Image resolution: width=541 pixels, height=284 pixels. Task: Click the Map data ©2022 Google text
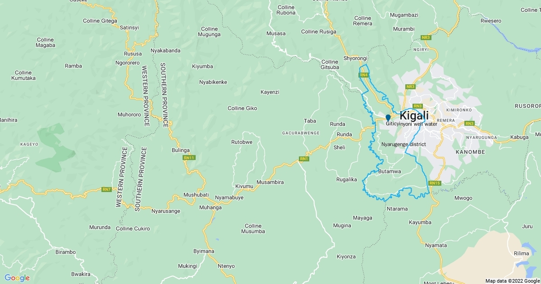coord(513,281)
